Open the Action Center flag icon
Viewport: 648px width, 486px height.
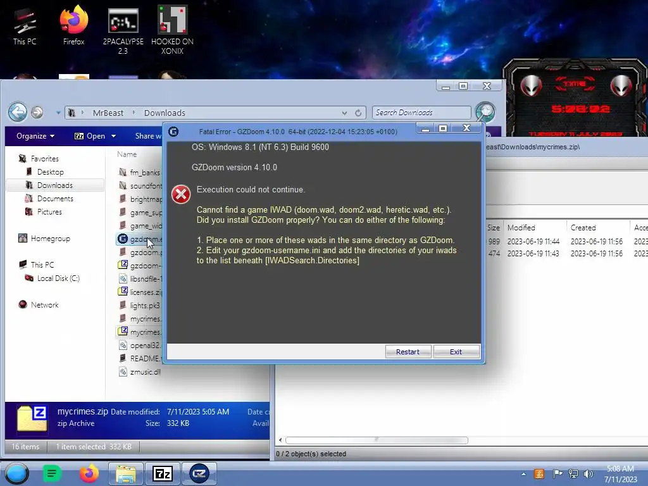tap(558, 474)
